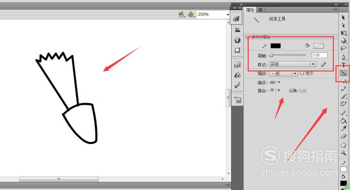The height and width of the screenshot is (190, 350).
Task: Click the paint bucket icon beside fill swatch
Action: (x=307, y=45)
